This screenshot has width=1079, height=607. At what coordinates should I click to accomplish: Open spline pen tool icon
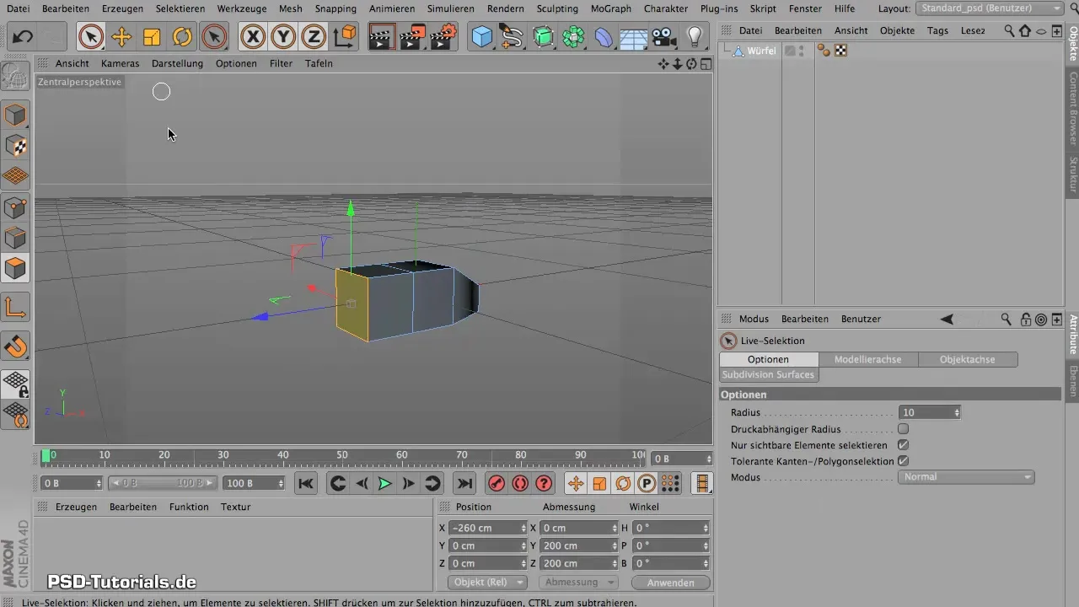tap(512, 37)
